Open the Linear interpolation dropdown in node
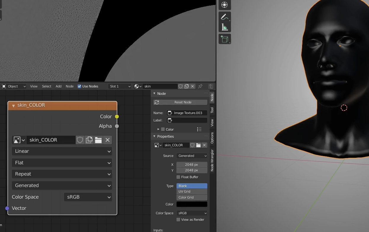The height and width of the screenshot is (232, 369). [x=62, y=151]
